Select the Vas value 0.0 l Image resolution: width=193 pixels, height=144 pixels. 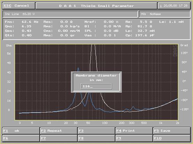[x=110, y=35]
